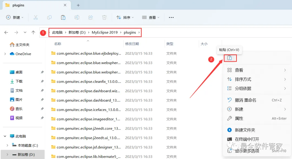
Task: Expand chevron after plugins in breadcrumb
Action: coord(139,32)
